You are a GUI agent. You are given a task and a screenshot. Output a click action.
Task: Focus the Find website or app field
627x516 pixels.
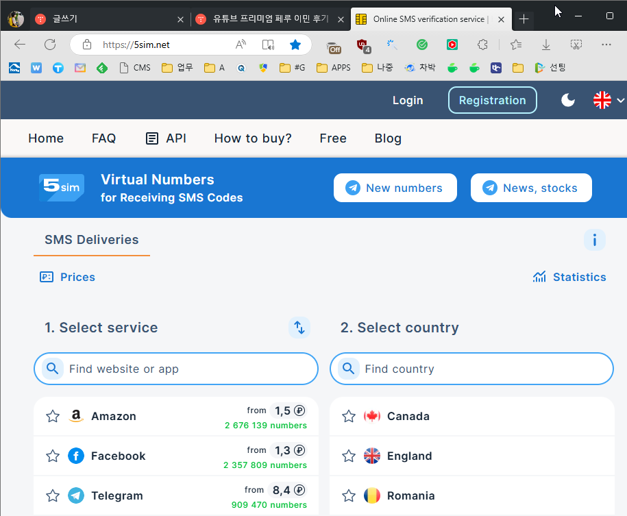pos(176,369)
